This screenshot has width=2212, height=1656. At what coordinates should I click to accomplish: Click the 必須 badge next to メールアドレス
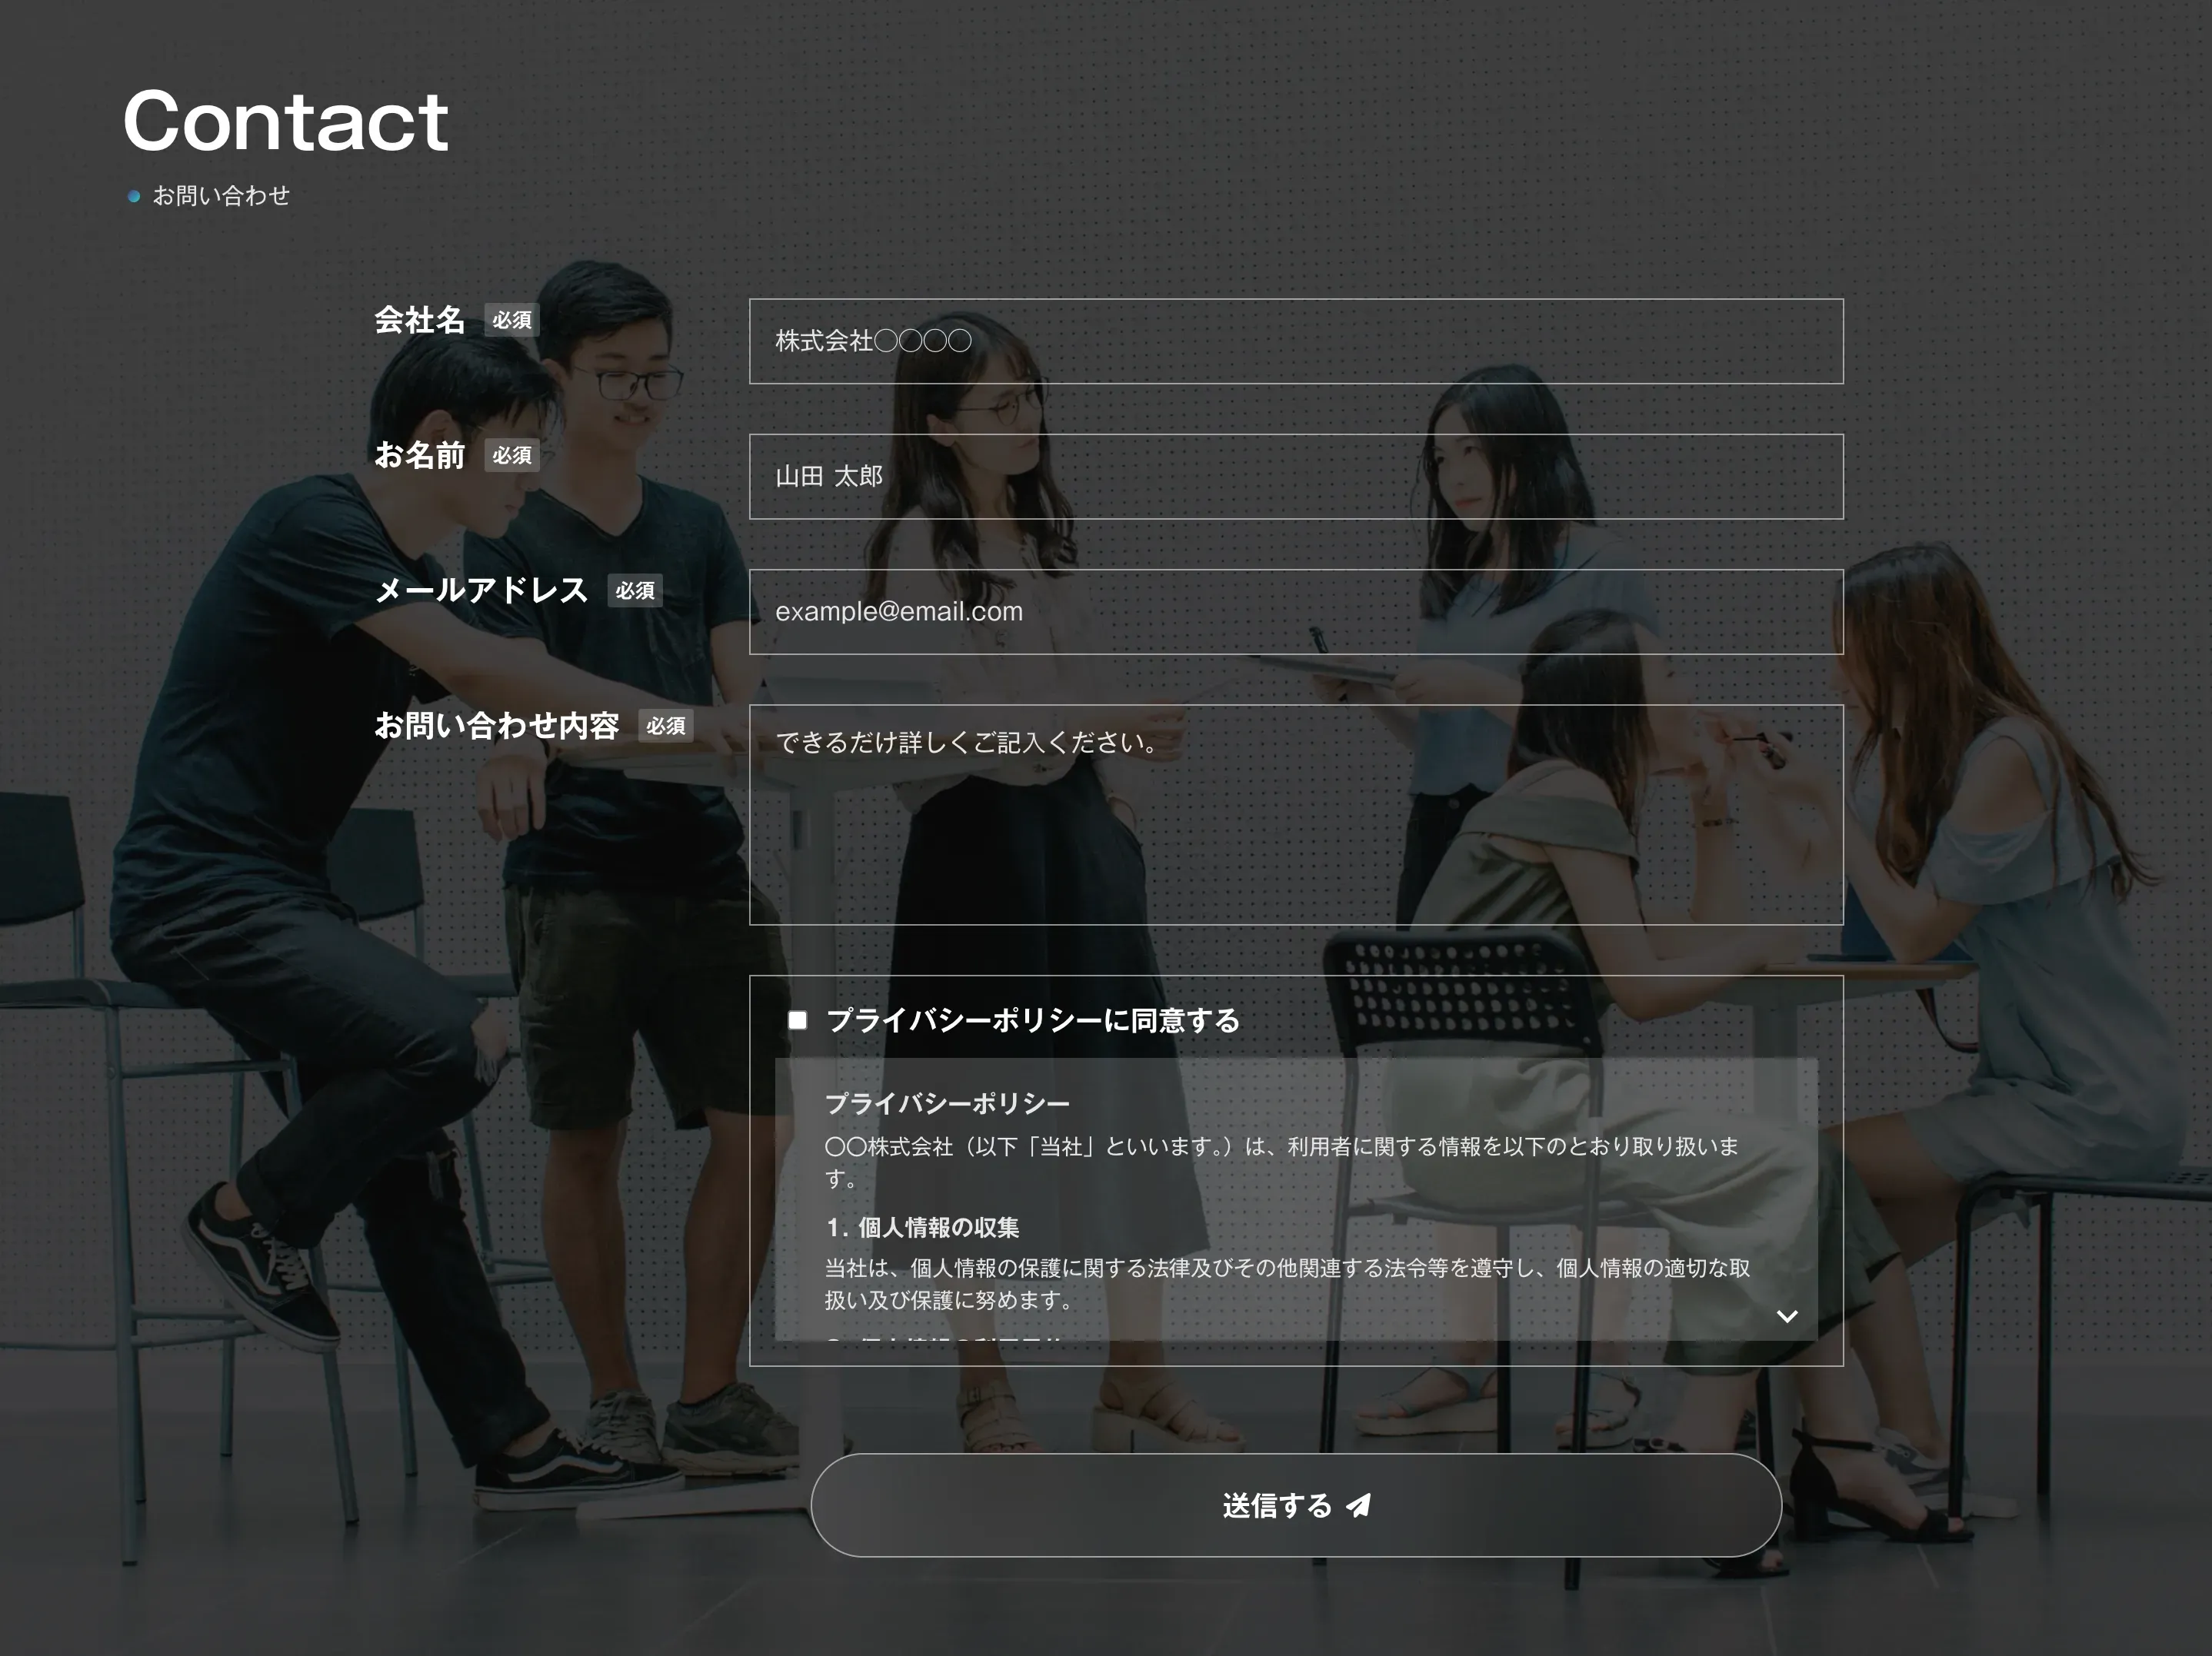point(634,590)
